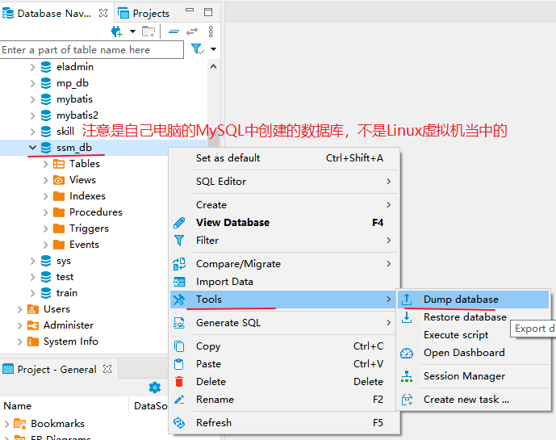556x440 pixels.
Task: Click the link with editor arrows icon
Action: 192,31
